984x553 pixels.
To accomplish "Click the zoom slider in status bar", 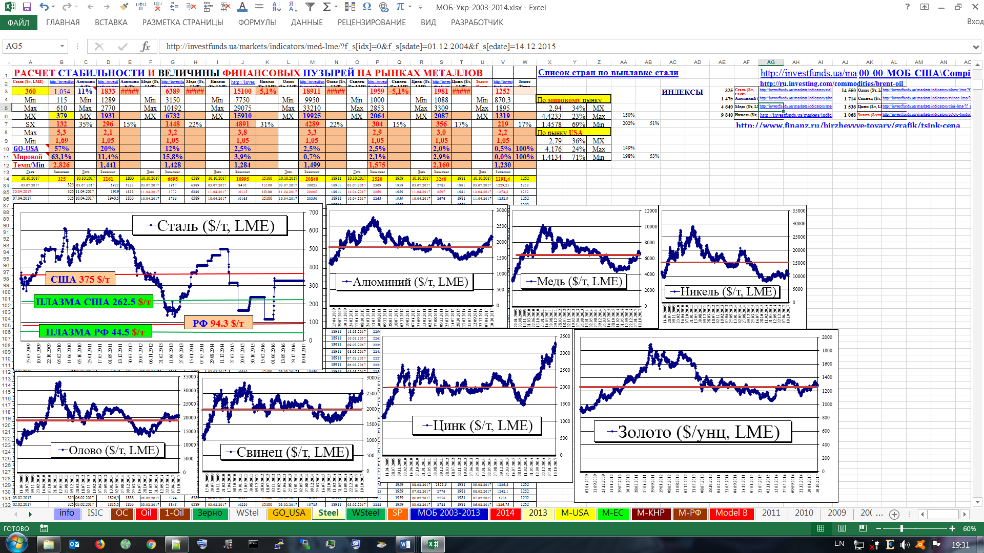I will click(x=901, y=528).
